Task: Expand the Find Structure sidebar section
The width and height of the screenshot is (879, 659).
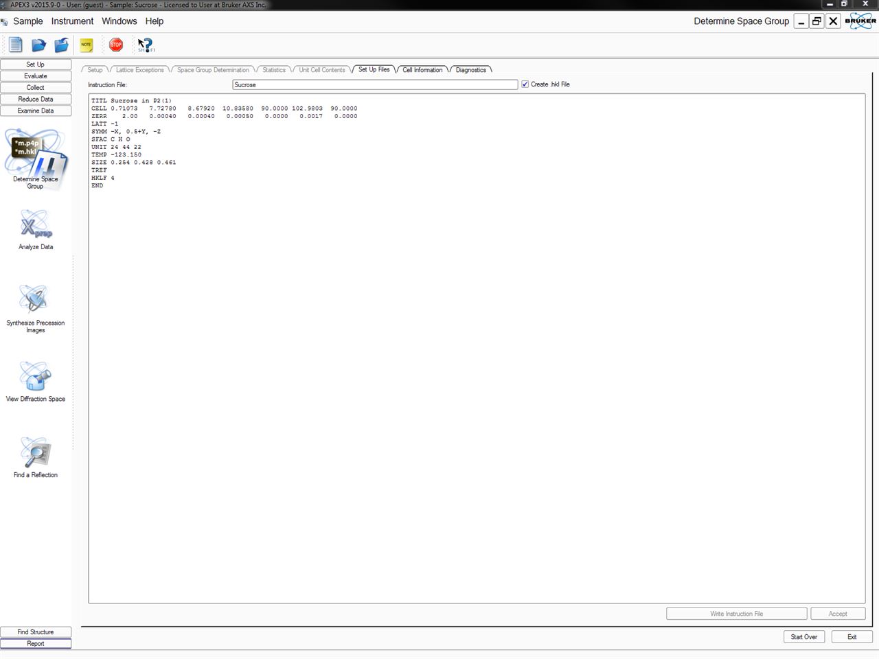Action: click(x=36, y=632)
